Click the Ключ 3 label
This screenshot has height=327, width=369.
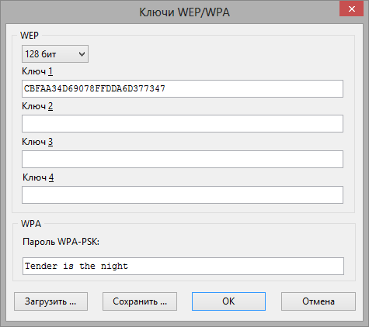coord(37,142)
